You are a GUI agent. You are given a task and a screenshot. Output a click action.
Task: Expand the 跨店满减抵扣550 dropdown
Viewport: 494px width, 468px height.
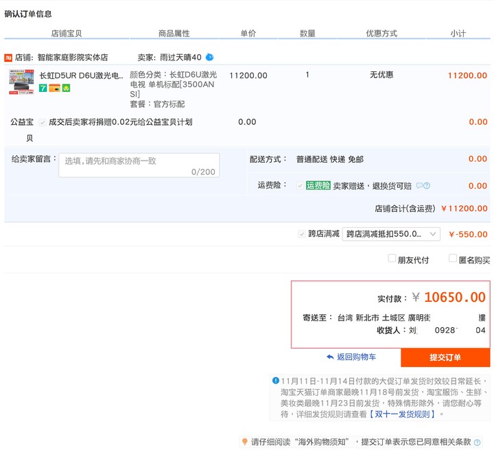click(391, 234)
